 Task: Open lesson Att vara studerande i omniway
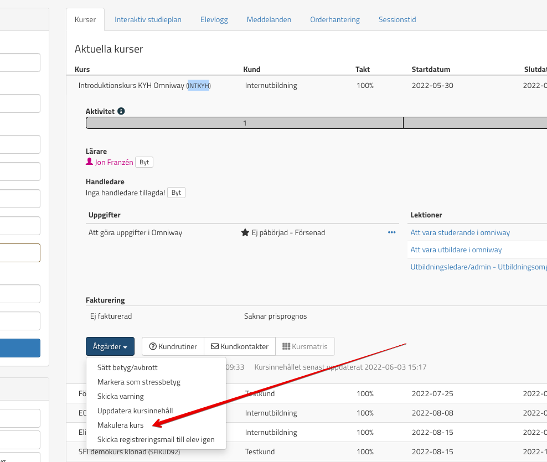click(460, 232)
